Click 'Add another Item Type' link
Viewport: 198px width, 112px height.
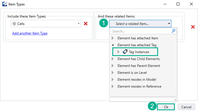(30, 33)
